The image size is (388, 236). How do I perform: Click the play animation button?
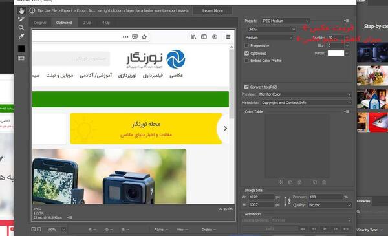point(325,229)
